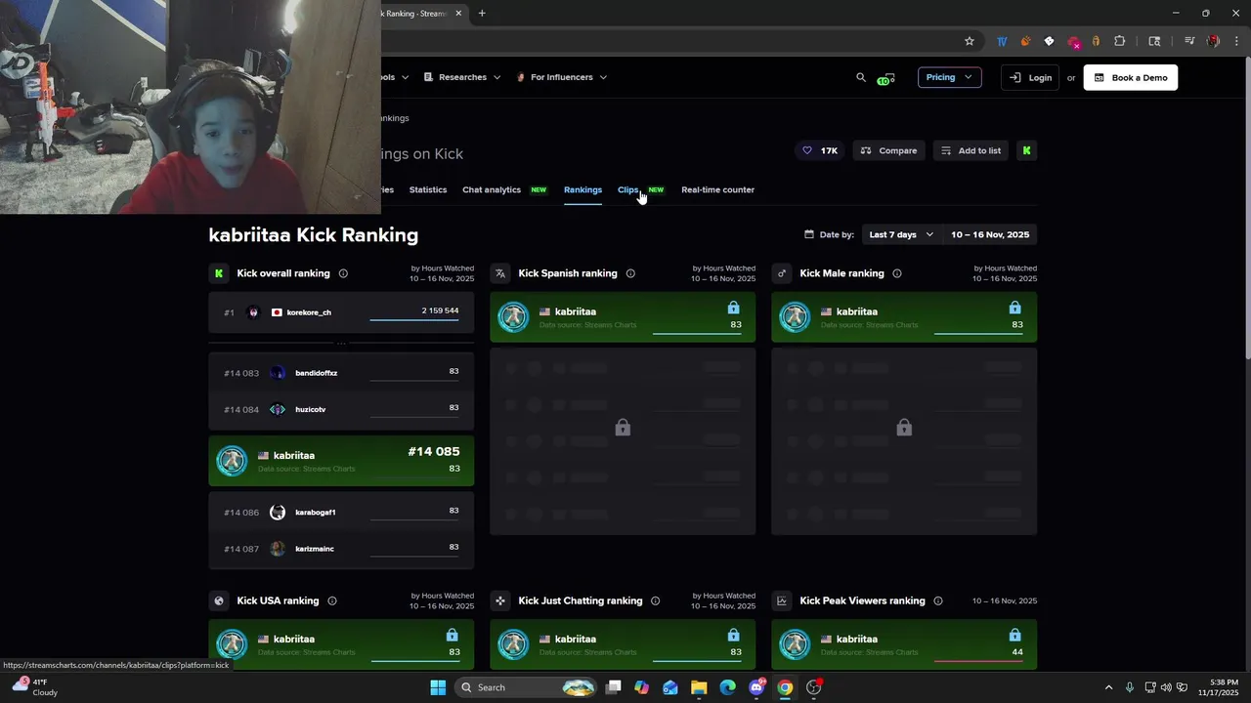Click the Add to list button

pos(971,150)
